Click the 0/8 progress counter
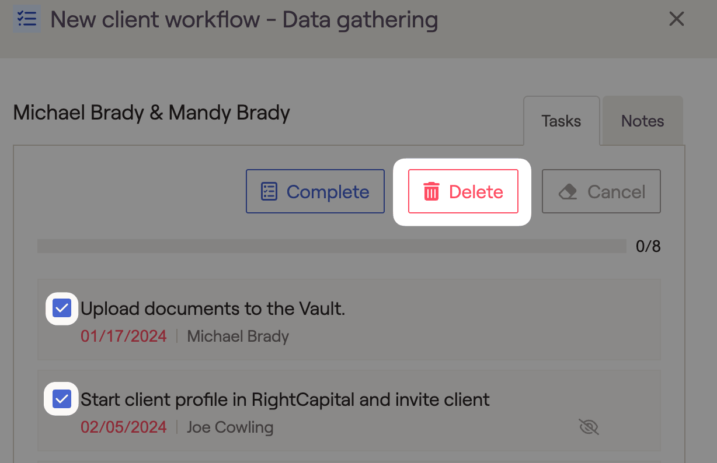The image size is (717, 463). (648, 246)
